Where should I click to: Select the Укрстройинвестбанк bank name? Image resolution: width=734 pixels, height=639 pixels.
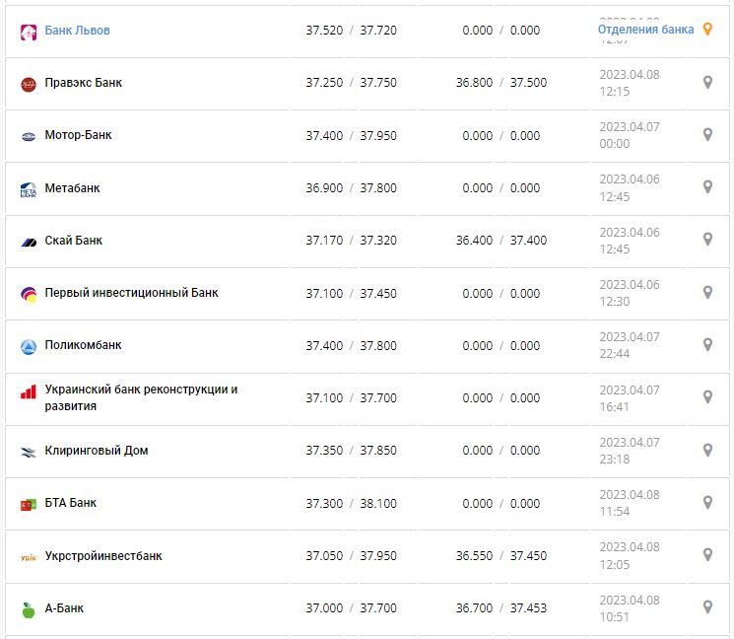click(x=103, y=556)
